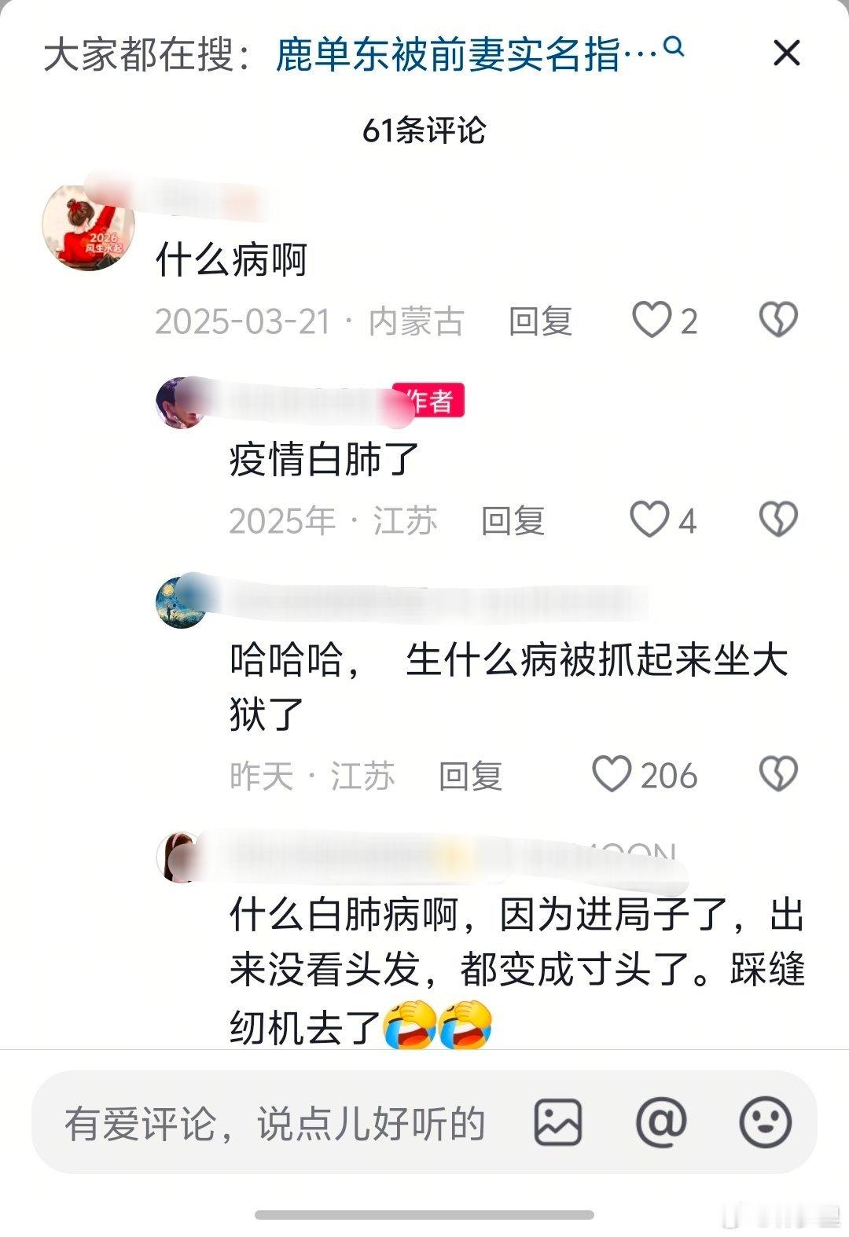849x1237 pixels.
Task: Reply to the author's '疫情白肺了' comment
Action: [x=513, y=521]
